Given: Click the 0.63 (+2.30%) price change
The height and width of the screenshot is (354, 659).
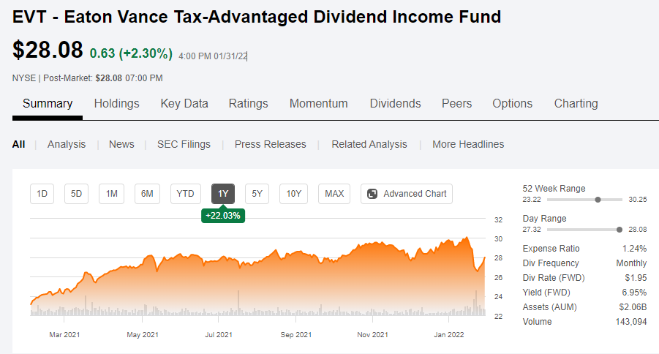Looking at the screenshot, I should point(131,53).
